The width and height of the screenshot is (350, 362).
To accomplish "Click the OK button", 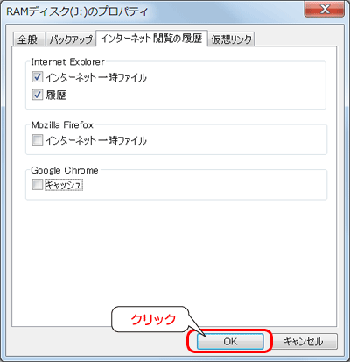I will [230, 341].
